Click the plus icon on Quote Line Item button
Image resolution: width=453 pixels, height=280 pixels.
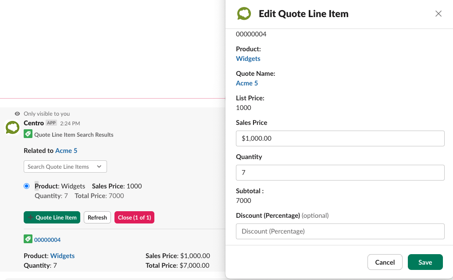coord(30,217)
